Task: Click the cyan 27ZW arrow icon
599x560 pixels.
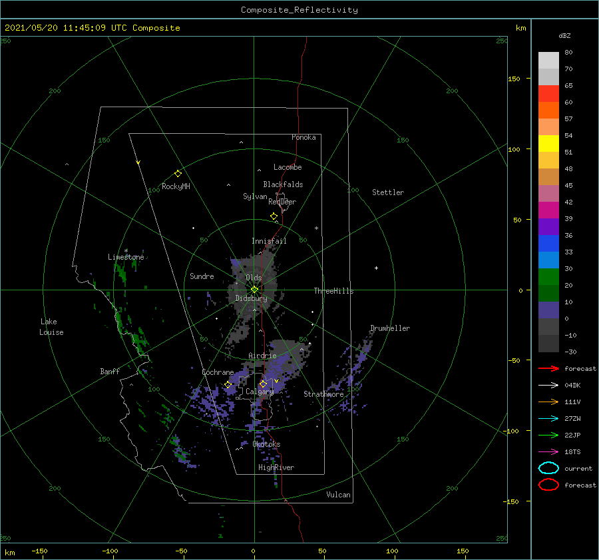Action: pyautogui.click(x=548, y=419)
